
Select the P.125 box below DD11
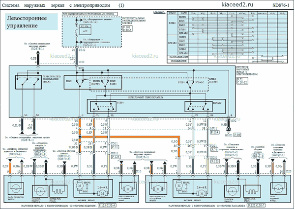[116, 157]
